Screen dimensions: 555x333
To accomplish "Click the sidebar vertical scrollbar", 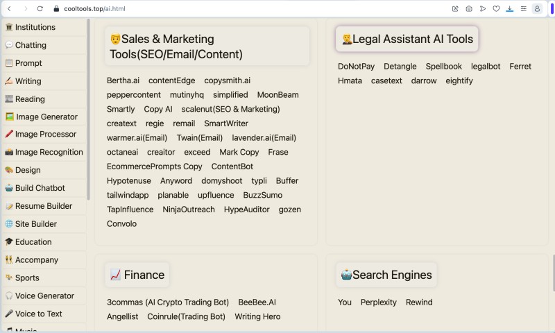I will 88,110.
